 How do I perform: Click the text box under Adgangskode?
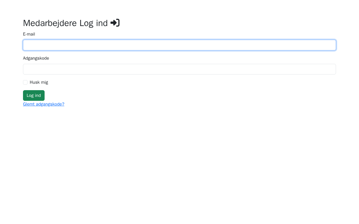[179, 69]
